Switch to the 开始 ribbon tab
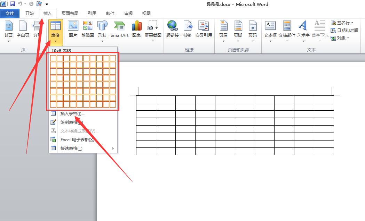 (29, 14)
